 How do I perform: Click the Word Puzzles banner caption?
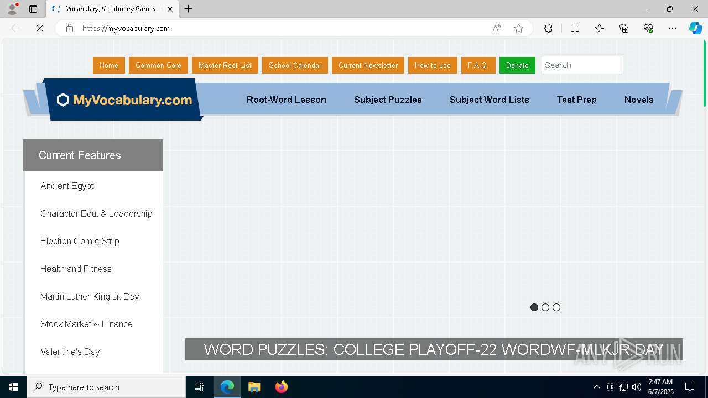434,349
